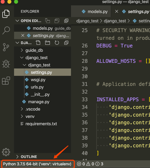Image resolution: width=150 pixels, height=168 pixels.
Task: Click Save All icon in Open Editors
Action: (x=57, y=21)
